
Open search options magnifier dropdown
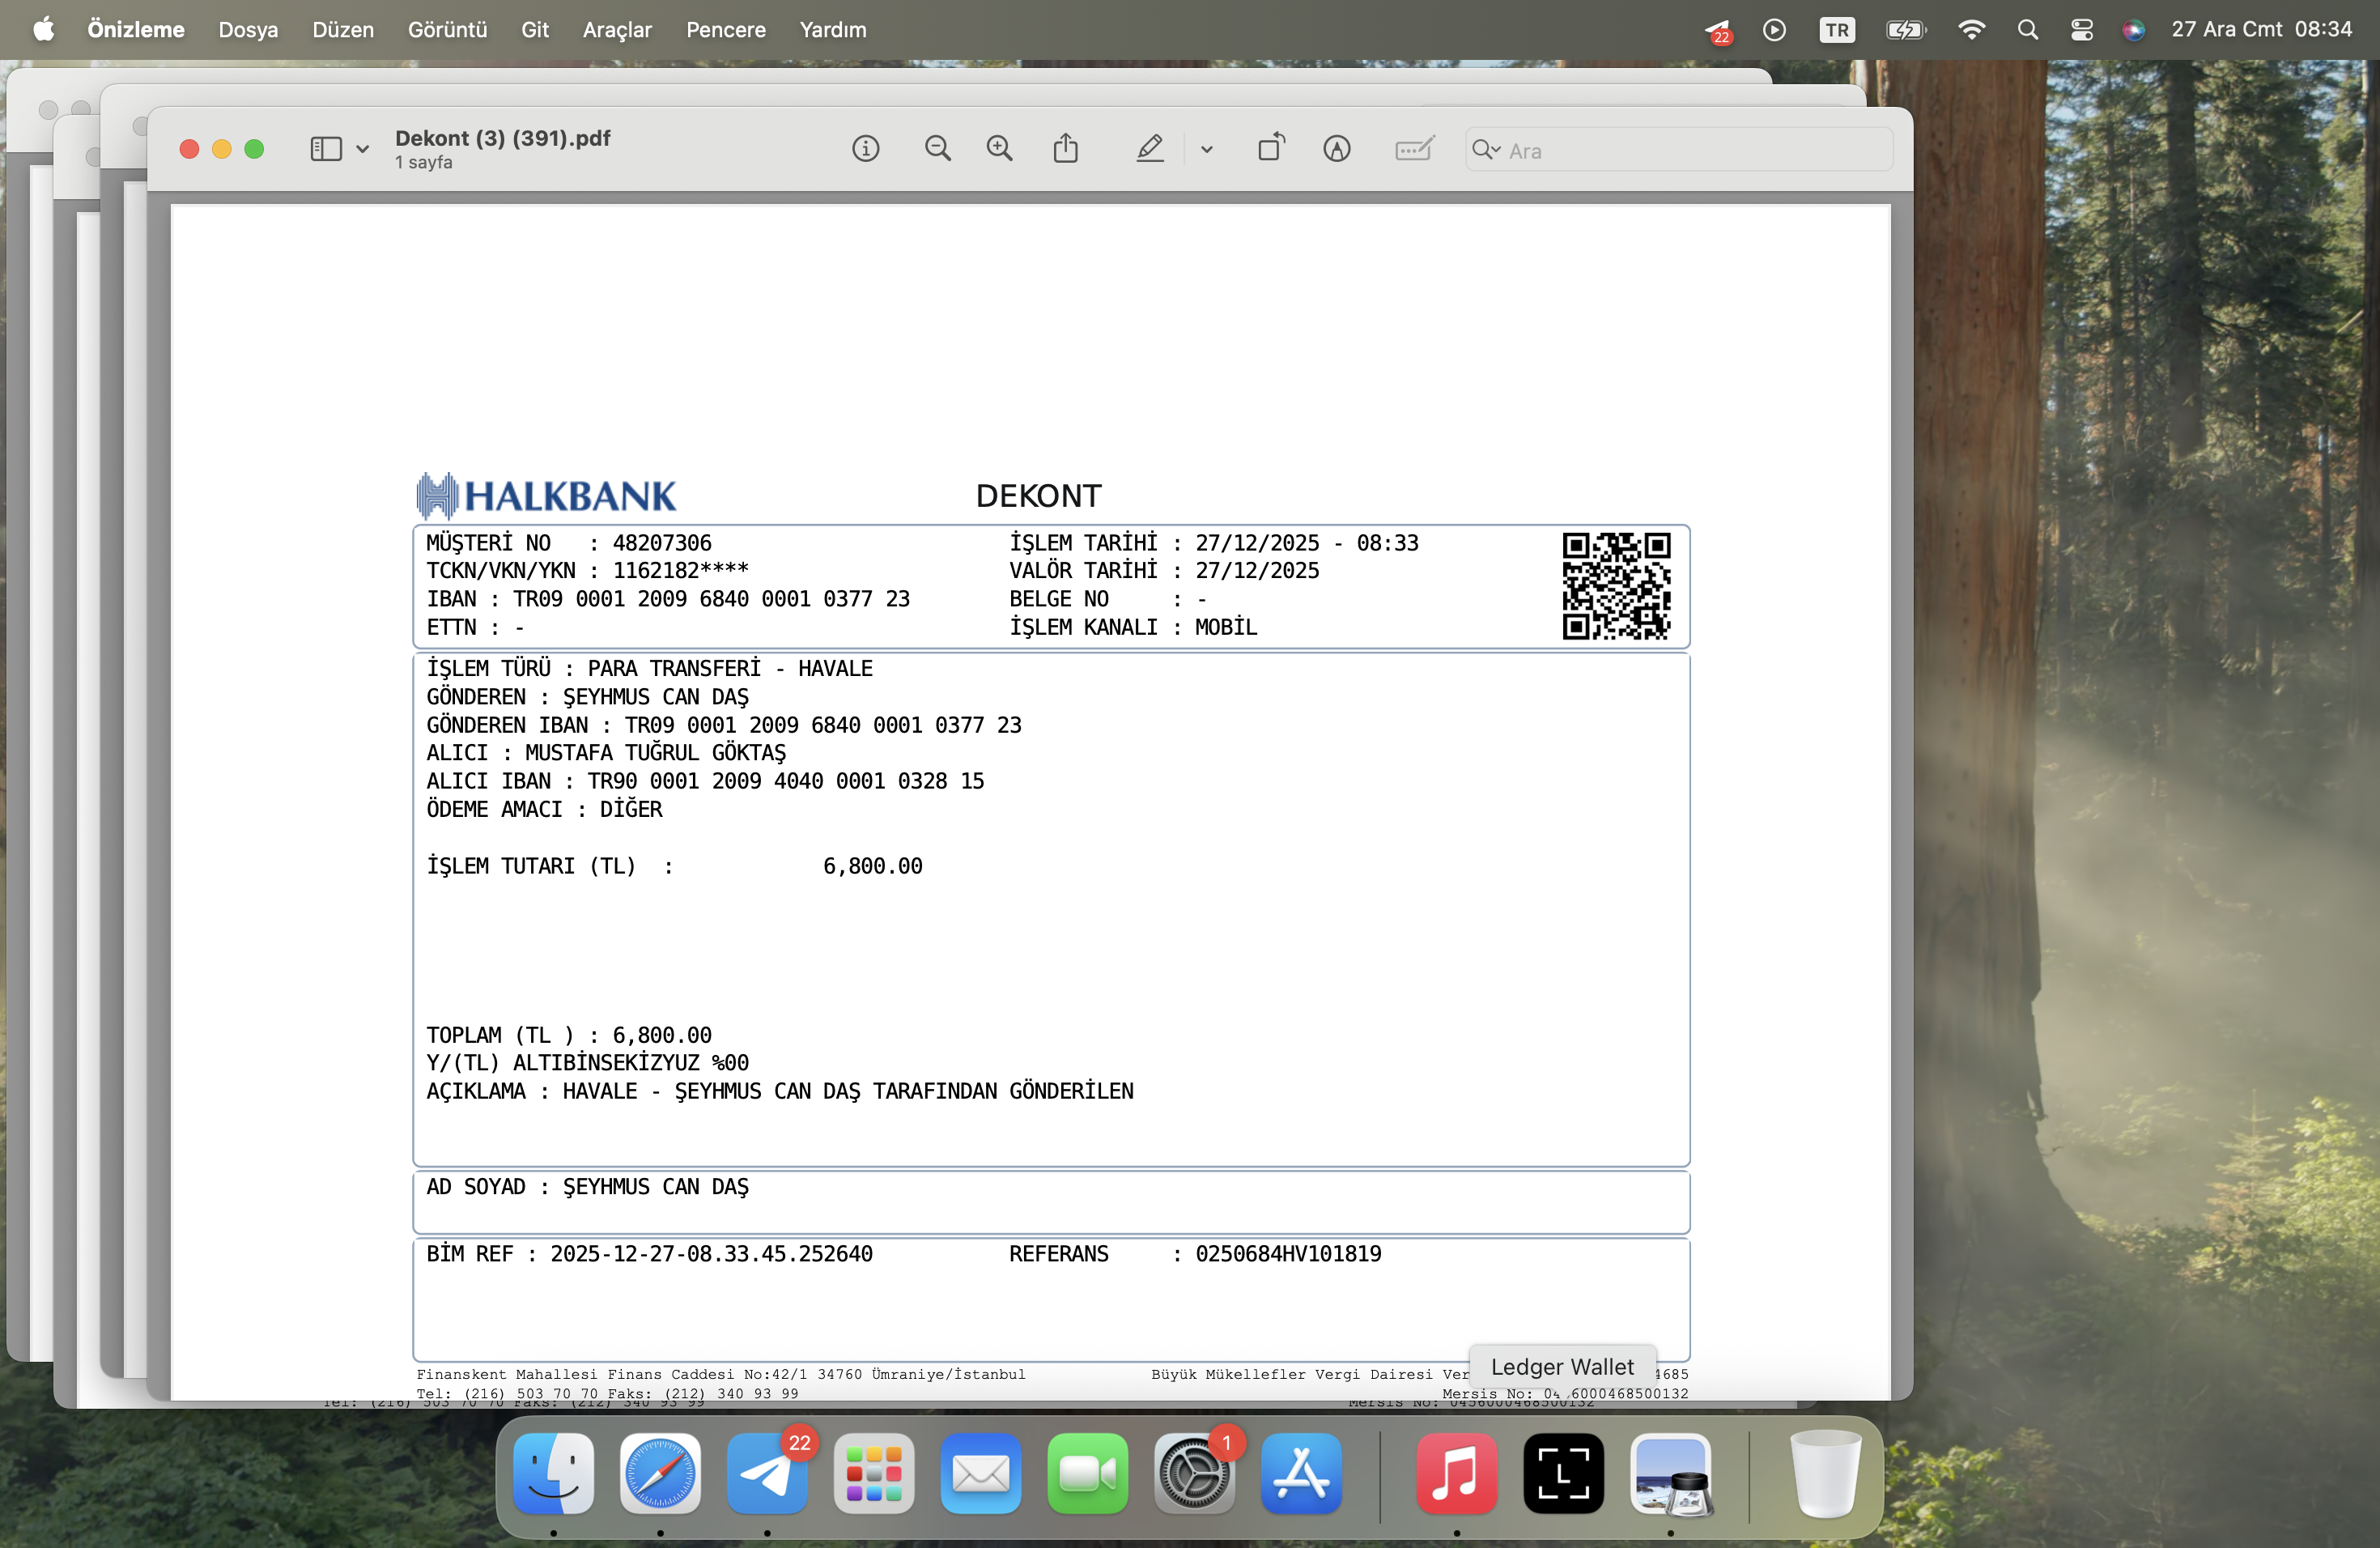[1486, 150]
